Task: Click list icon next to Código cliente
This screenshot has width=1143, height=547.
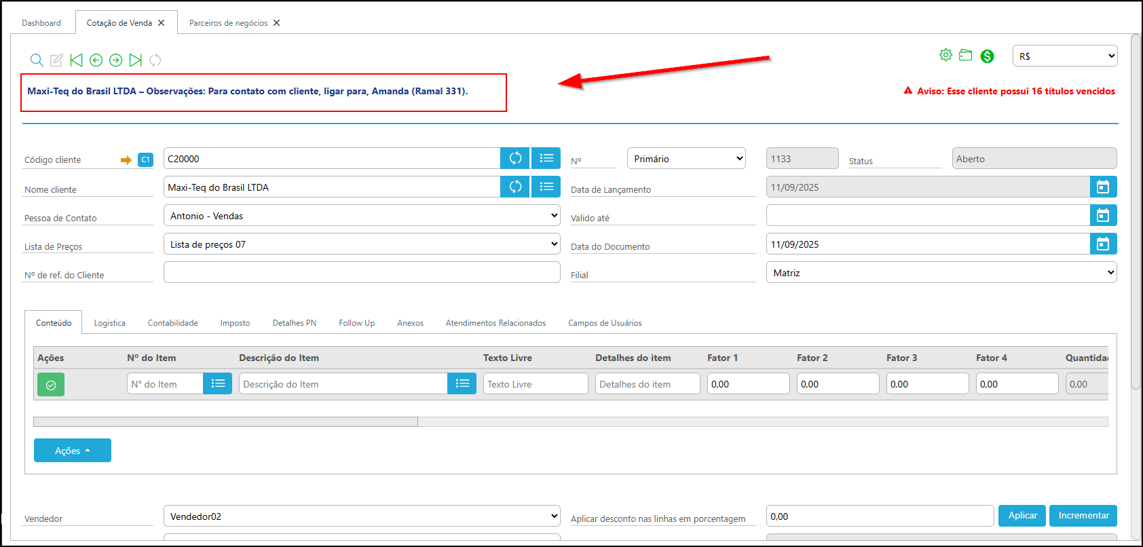Action: pos(546,158)
